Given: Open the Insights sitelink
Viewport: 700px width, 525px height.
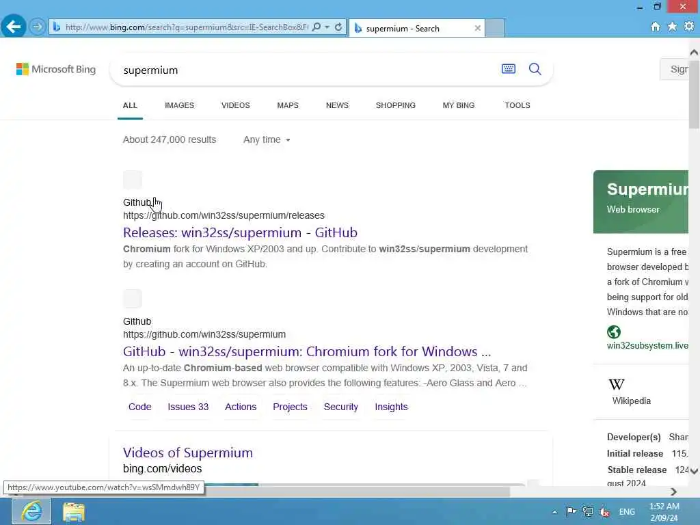Looking at the screenshot, I should click(391, 407).
